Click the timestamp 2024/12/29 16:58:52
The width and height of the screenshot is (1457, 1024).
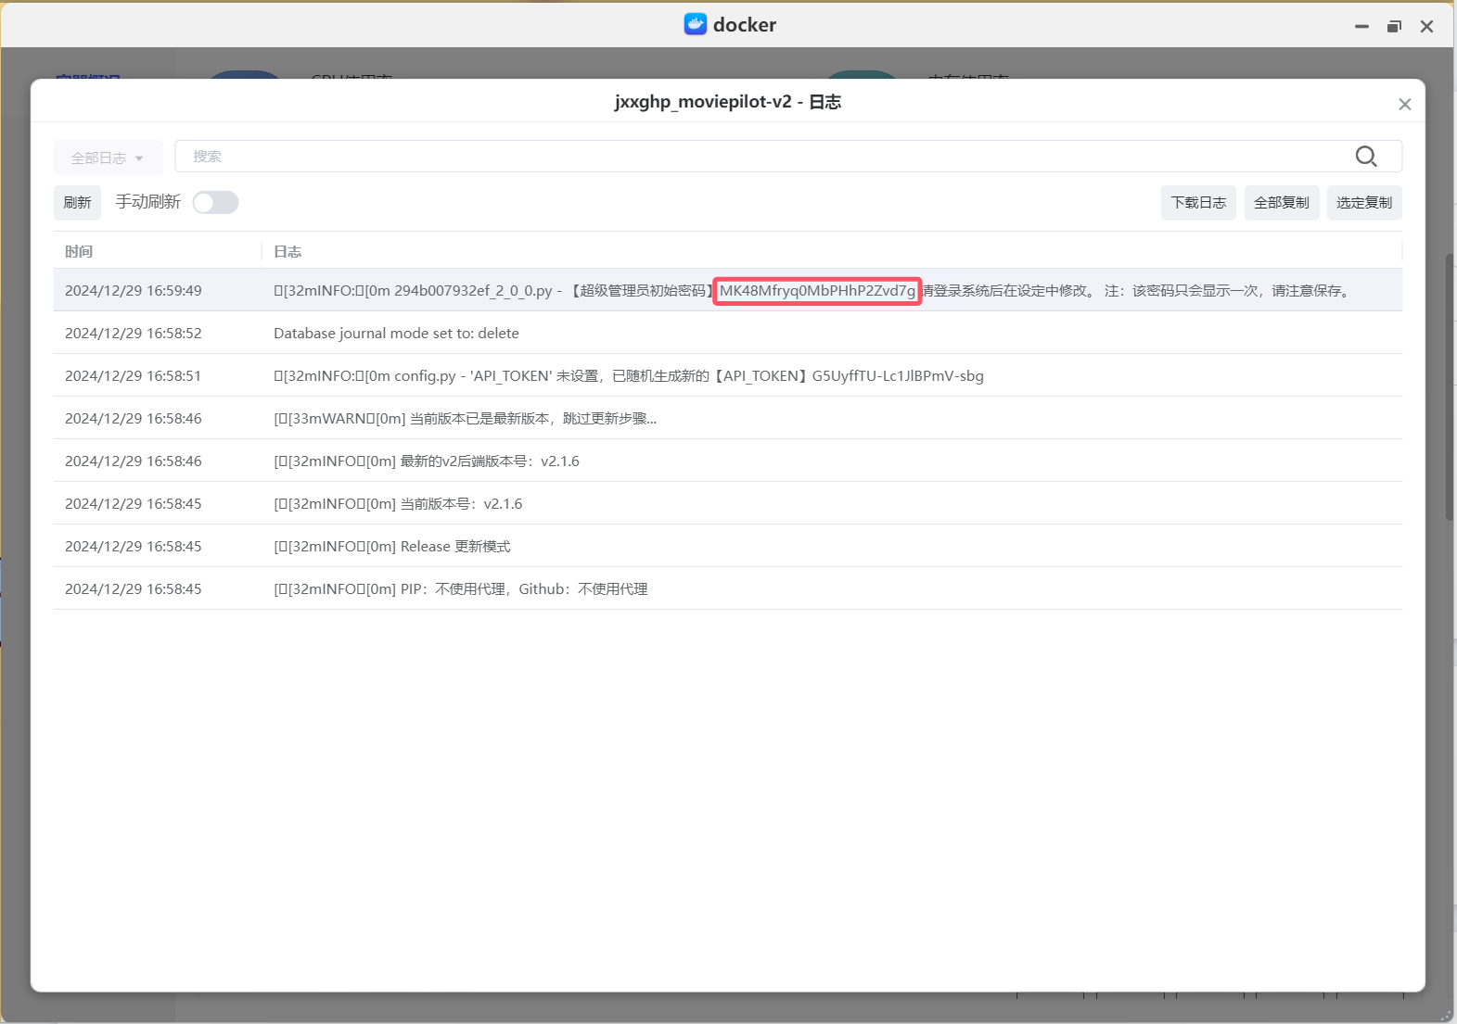(x=134, y=333)
